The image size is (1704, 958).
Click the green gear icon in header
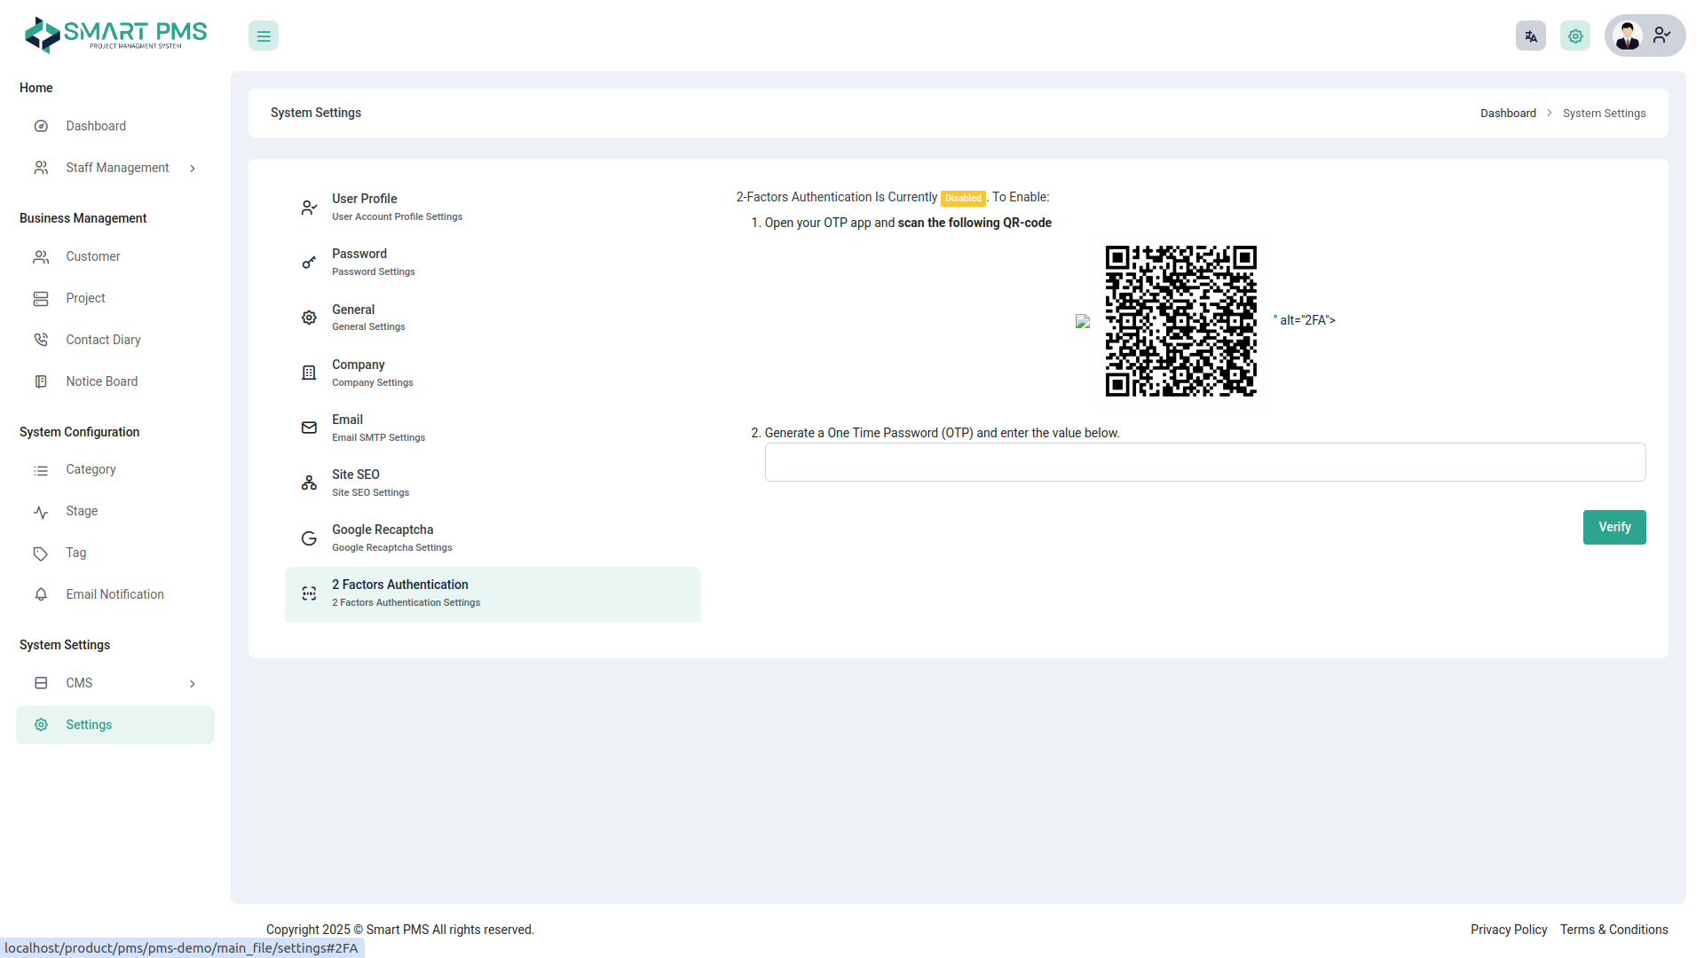click(x=1575, y=36)
